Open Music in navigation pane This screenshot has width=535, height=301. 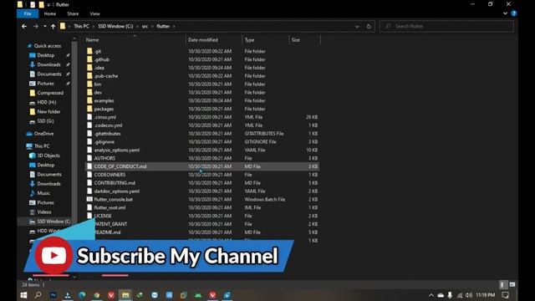43,193
